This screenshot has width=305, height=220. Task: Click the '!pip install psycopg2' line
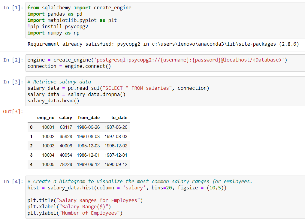point(58,27)
